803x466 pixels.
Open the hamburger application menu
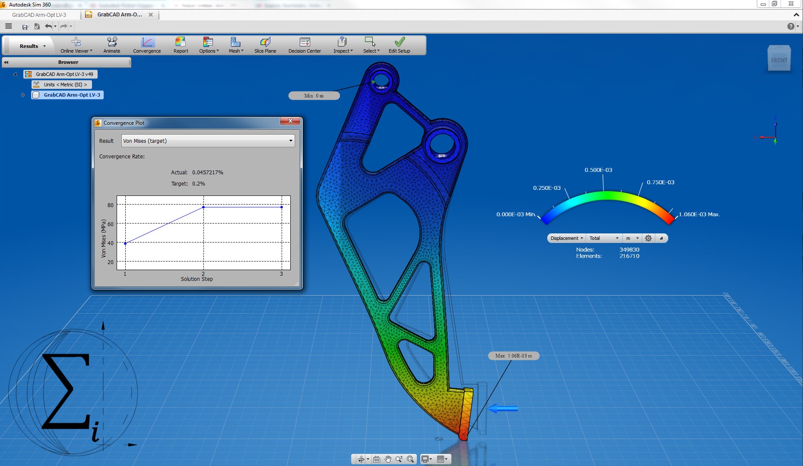coord(9,26)
